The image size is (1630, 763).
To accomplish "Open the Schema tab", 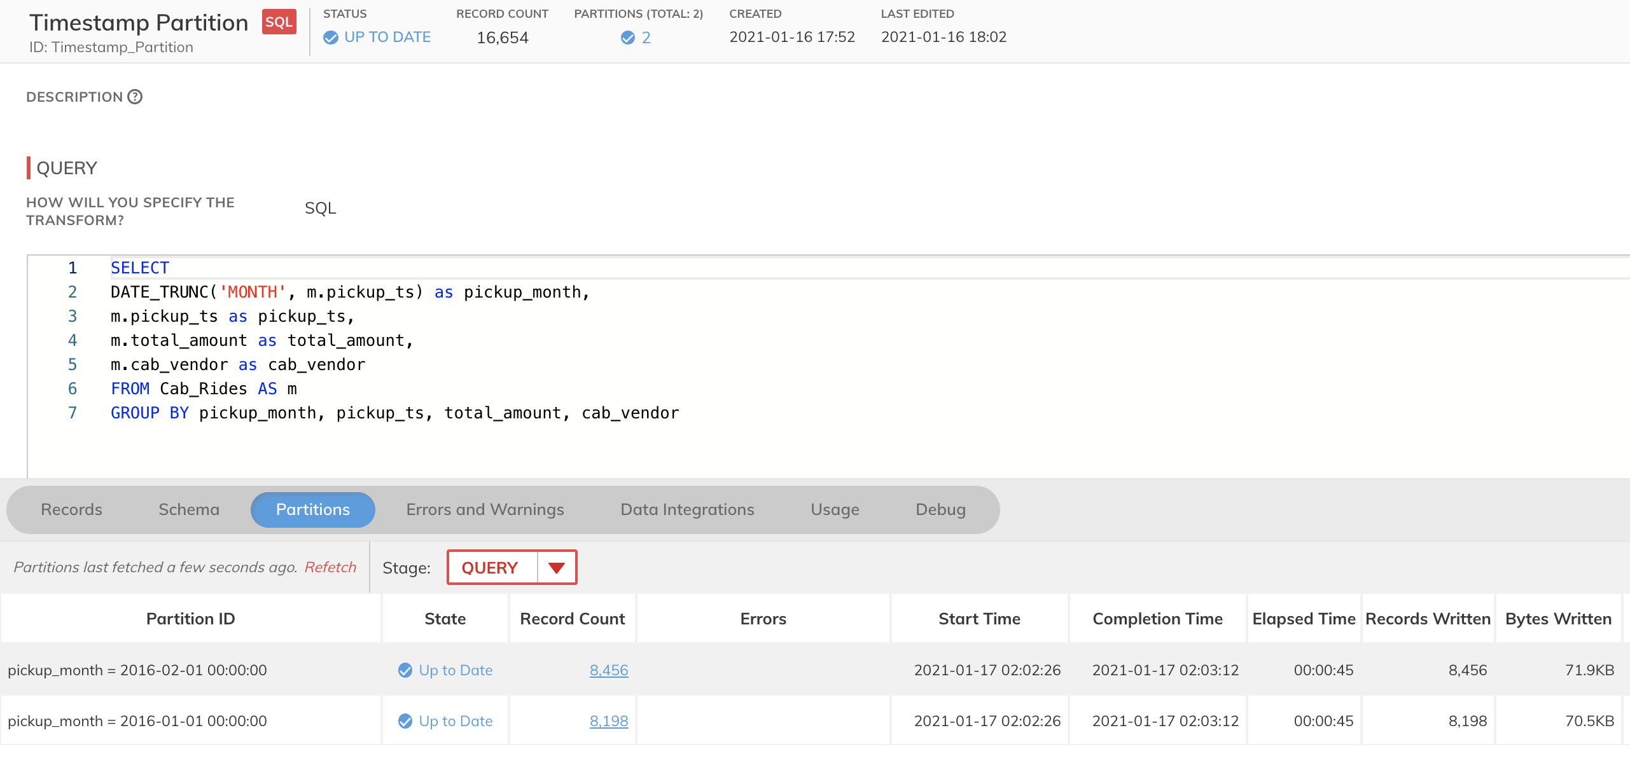I will [x=189, y=509].
